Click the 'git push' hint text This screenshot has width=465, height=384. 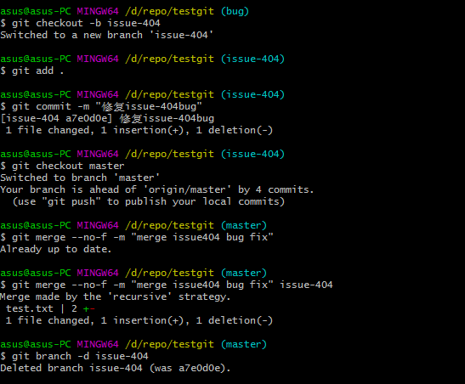(71, 201)
